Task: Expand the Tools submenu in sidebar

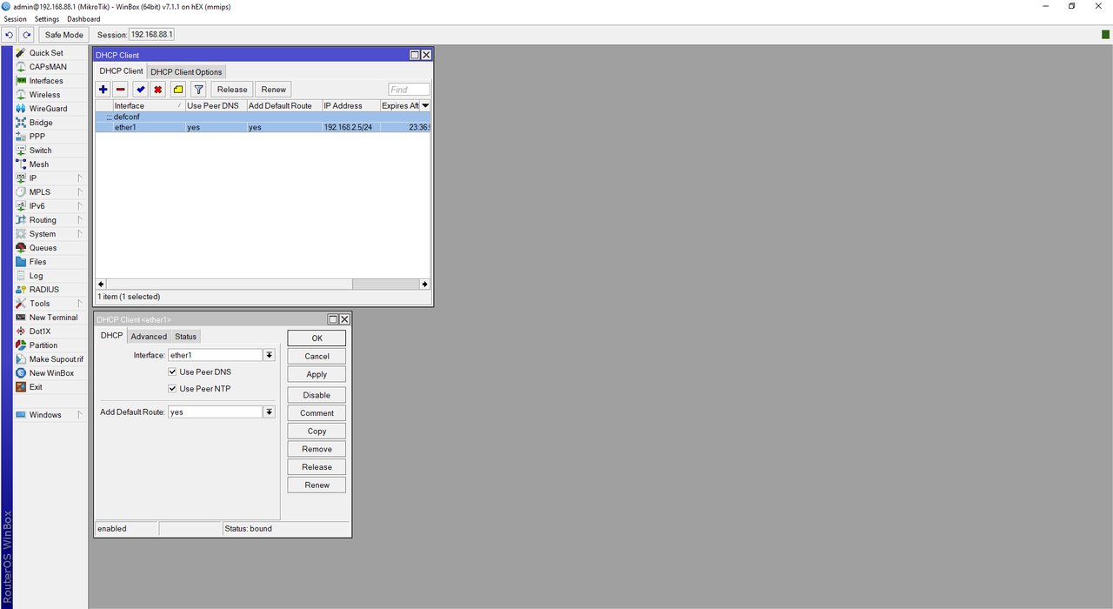Action: [x=80, y=304]
